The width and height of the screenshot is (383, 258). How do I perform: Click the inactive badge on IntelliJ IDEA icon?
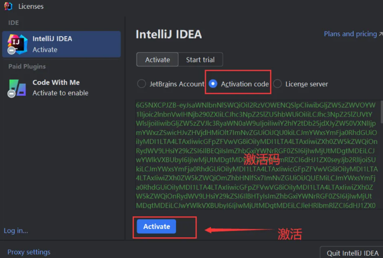[x=11, y=50]
